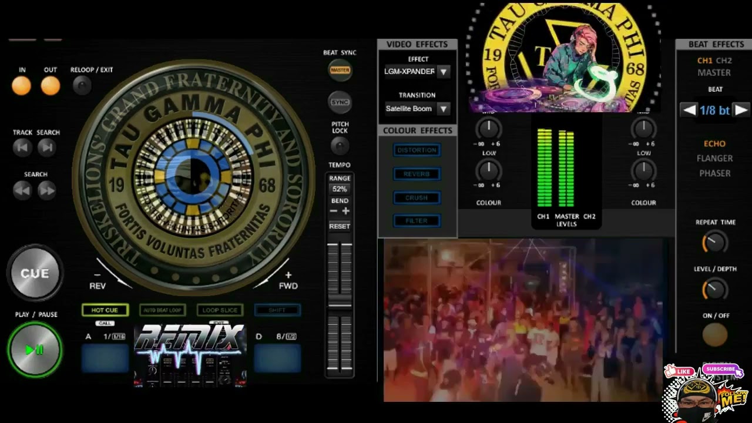Click the Search fast-forward button
The image size is (752, 423).
pyautogui.click(x=47, y=190)
